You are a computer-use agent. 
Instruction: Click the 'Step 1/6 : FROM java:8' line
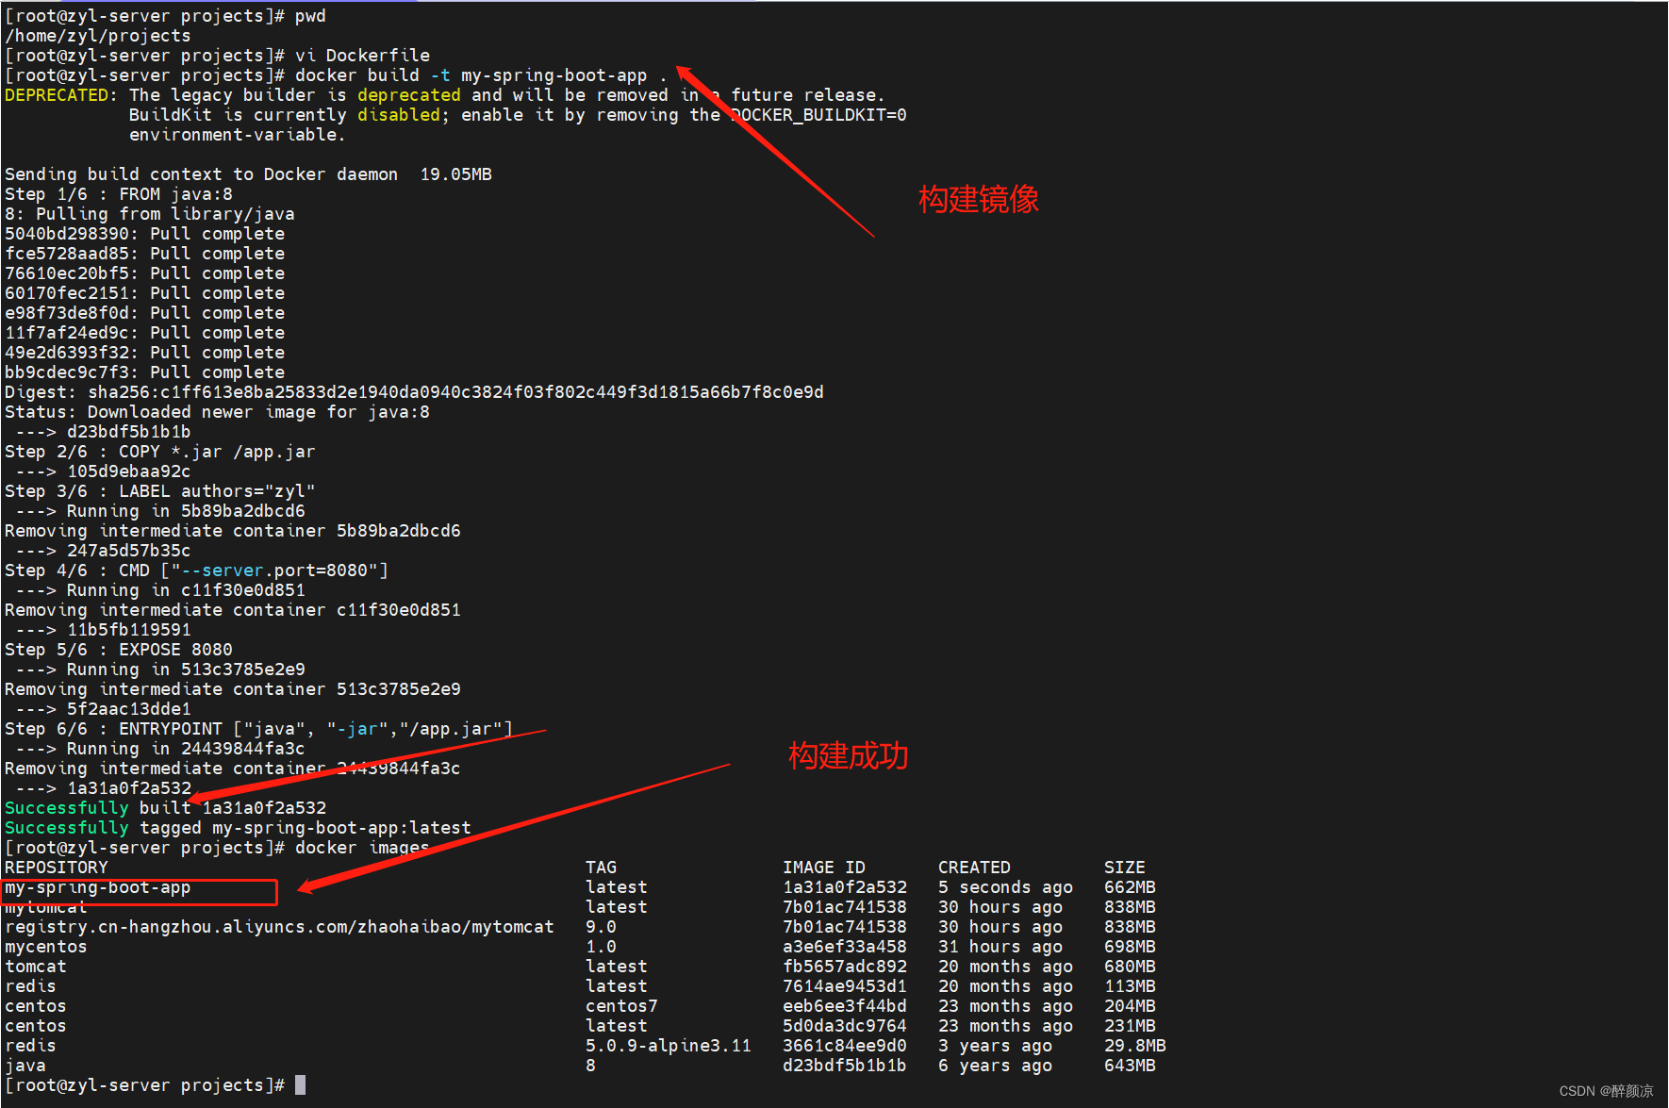pyautogui.click(x=119, y=194)
